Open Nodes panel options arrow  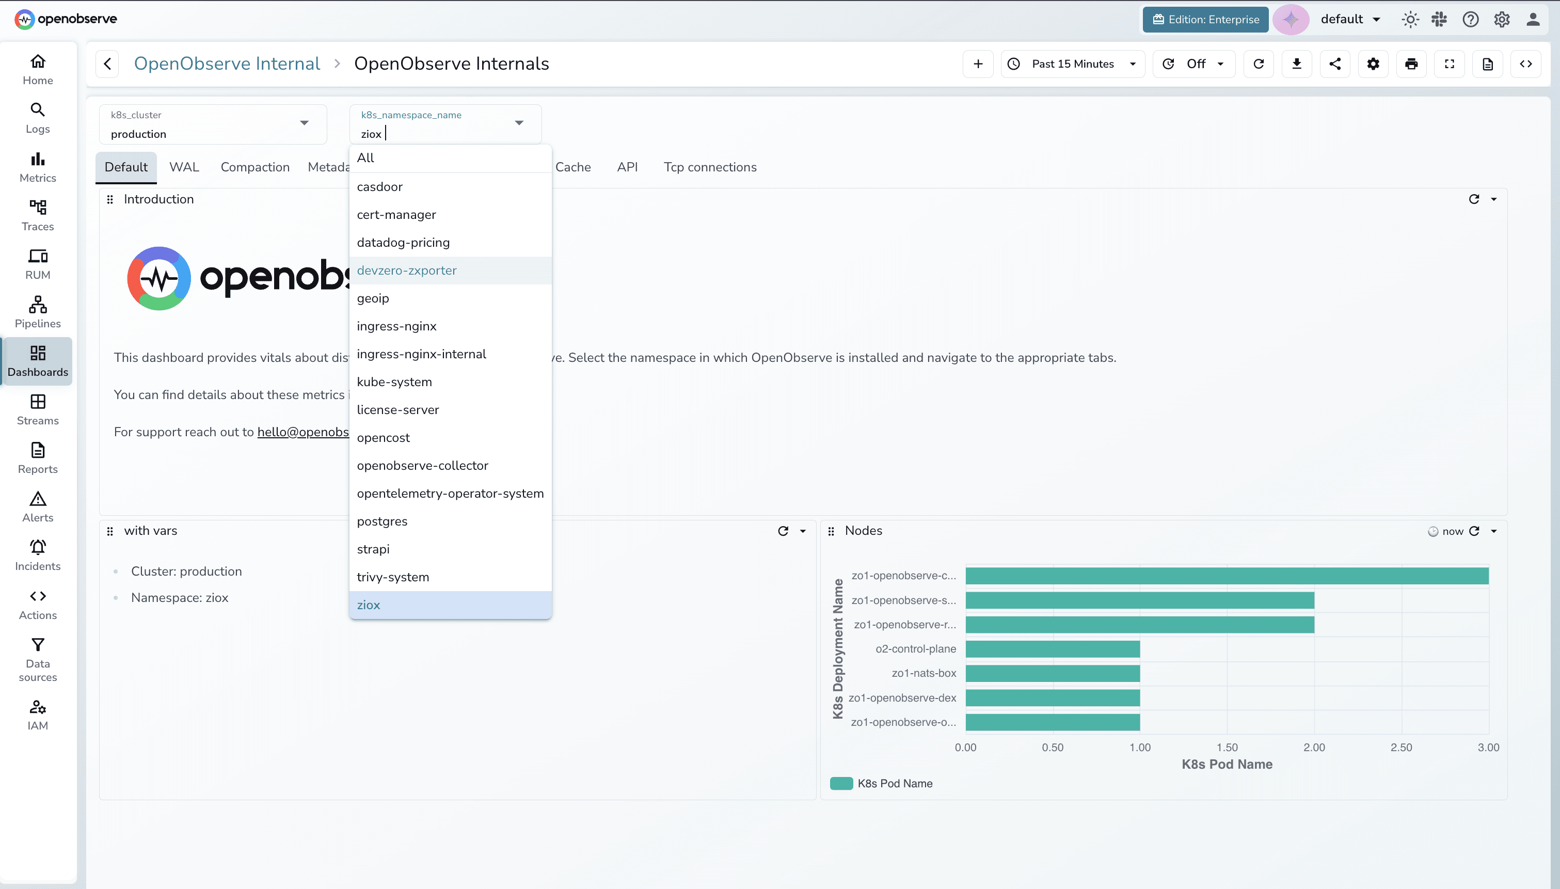[1493, 531]
